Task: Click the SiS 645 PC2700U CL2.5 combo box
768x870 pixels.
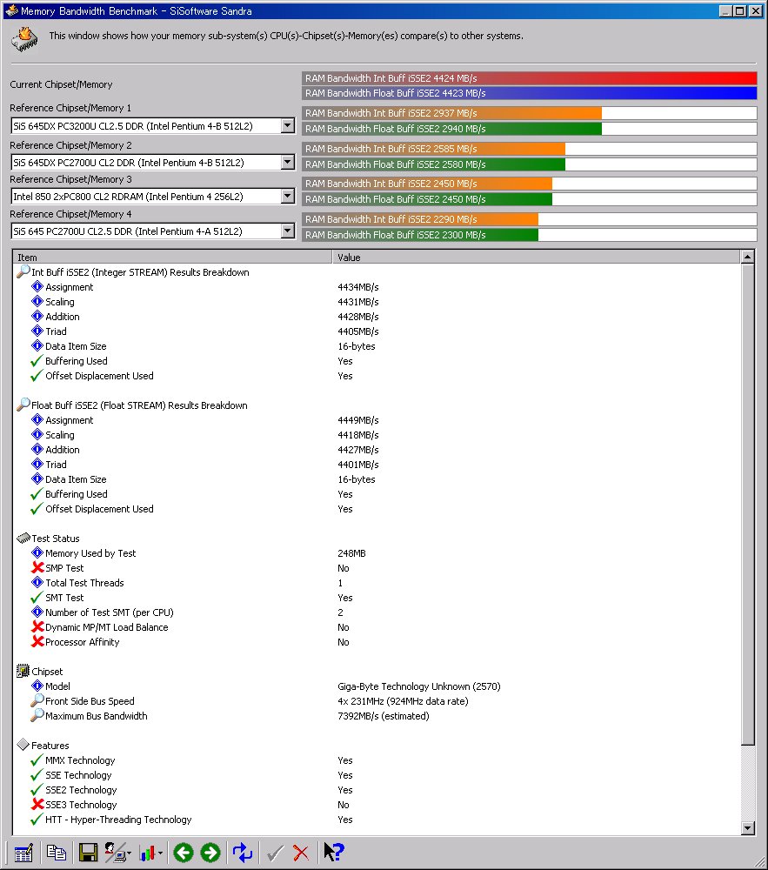Action: click(x=152, y=231)
